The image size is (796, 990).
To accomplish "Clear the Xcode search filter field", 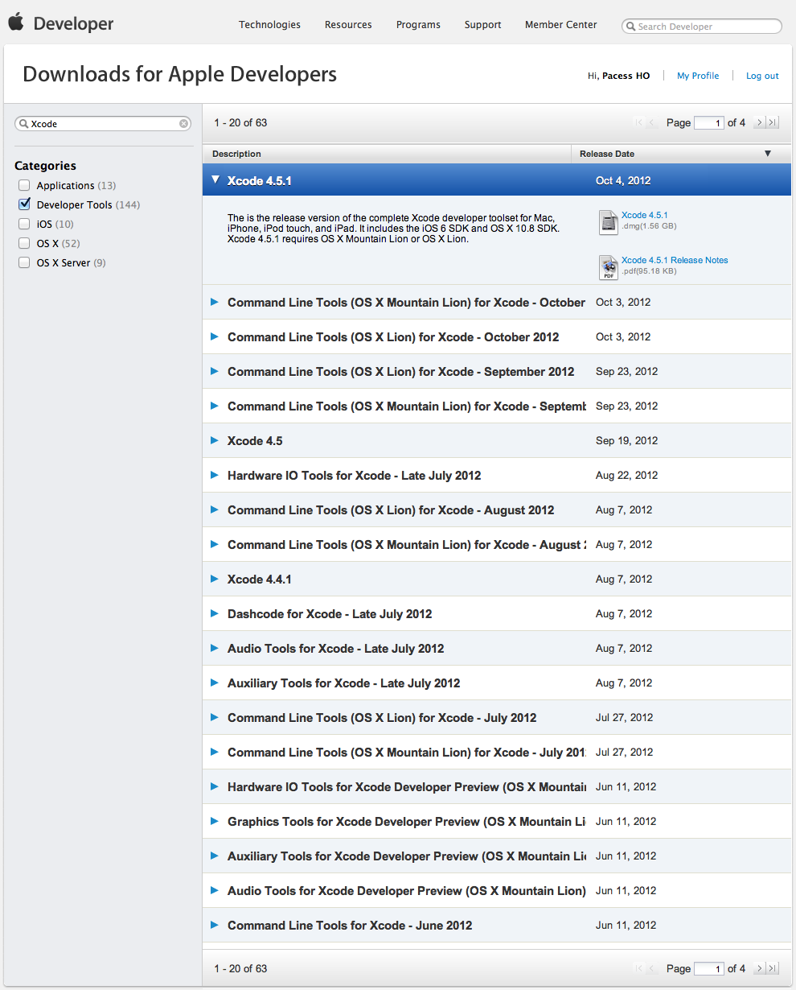I will [x=184, y=124].
